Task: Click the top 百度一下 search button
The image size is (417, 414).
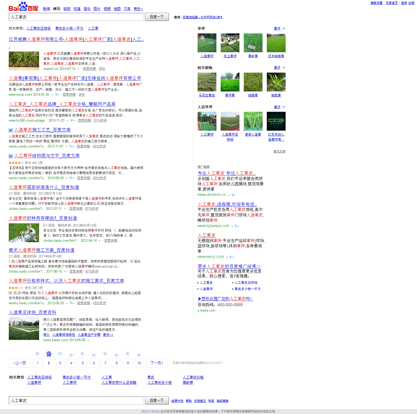Action: coord(157,17)
